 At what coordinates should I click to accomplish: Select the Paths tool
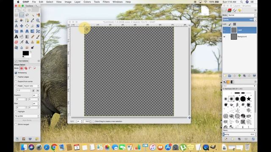tap(27, 21)
